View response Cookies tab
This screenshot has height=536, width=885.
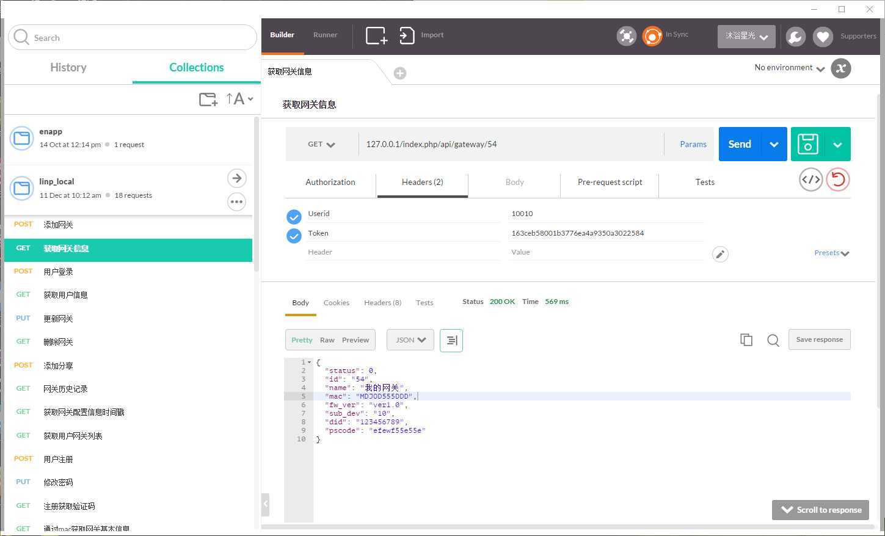(x=337, y=303)
